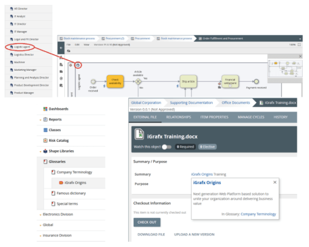This screenshot has width=309, height=247.
Task: Switch to the ITEM PROPERTIES tab
Action: (214, 117)
